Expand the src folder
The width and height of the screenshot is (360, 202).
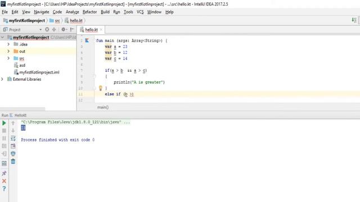[x=8, y=58]
